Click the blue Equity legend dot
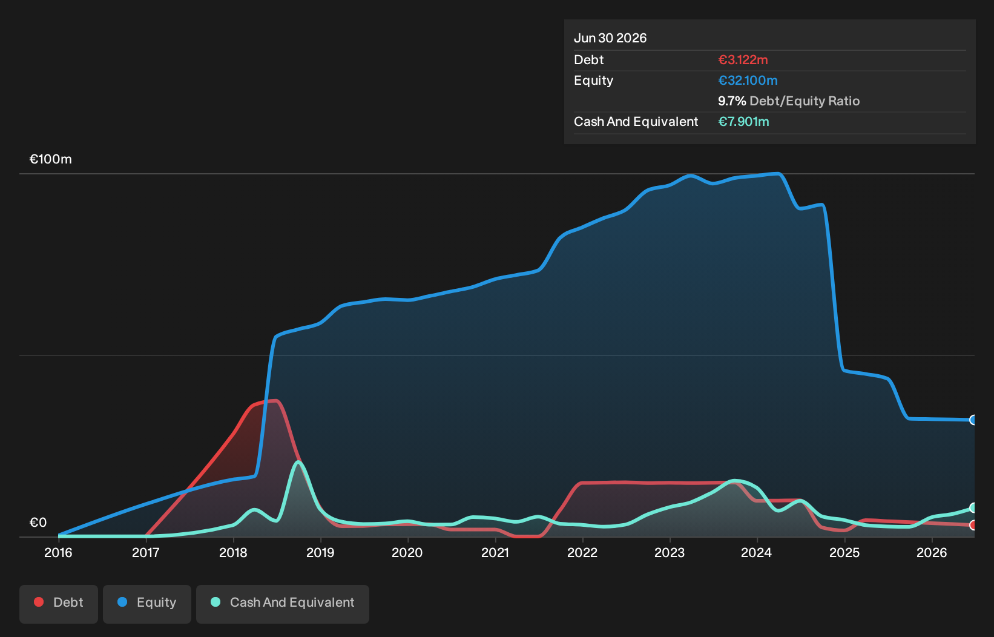This screenshot has height=637, width=994. point(122,602)
